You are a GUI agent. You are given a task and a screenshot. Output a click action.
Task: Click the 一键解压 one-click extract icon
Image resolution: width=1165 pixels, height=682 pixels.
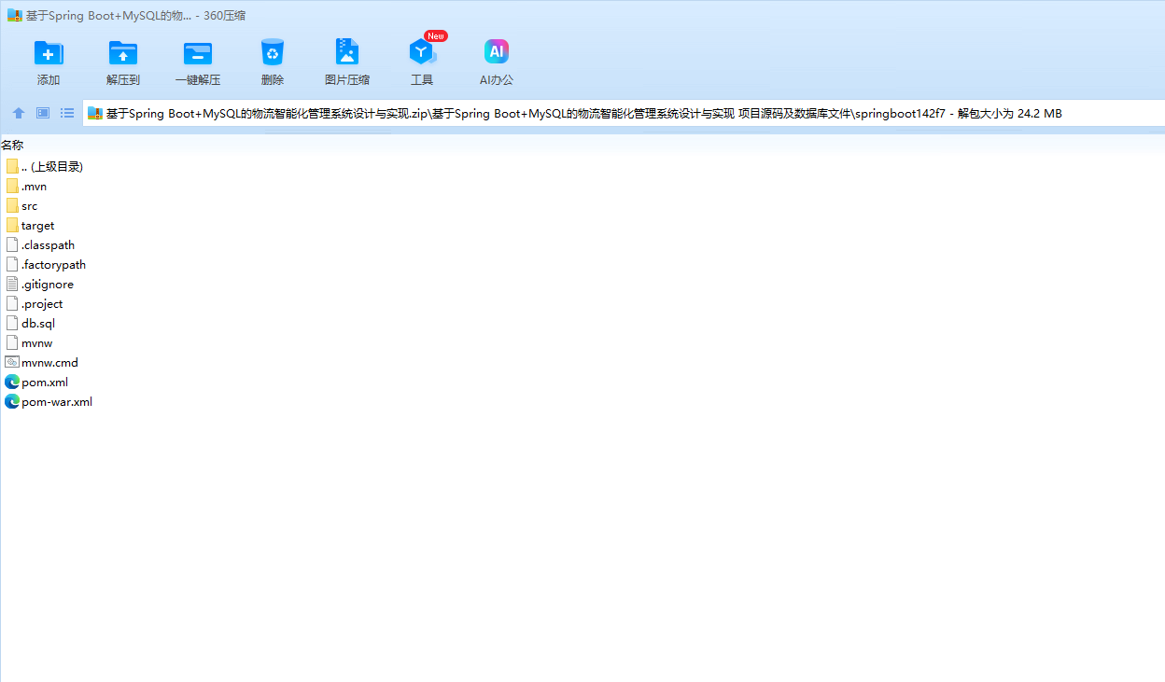198,53
